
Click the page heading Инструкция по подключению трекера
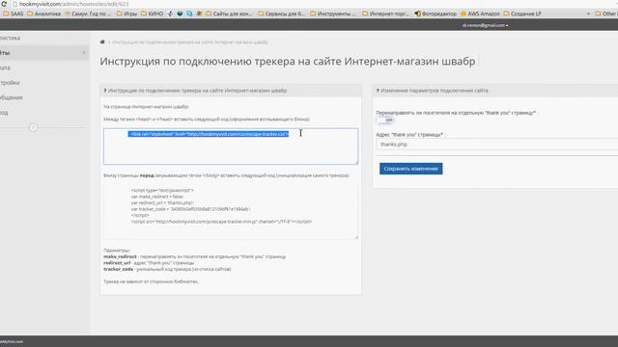click(x=288, y=62)
